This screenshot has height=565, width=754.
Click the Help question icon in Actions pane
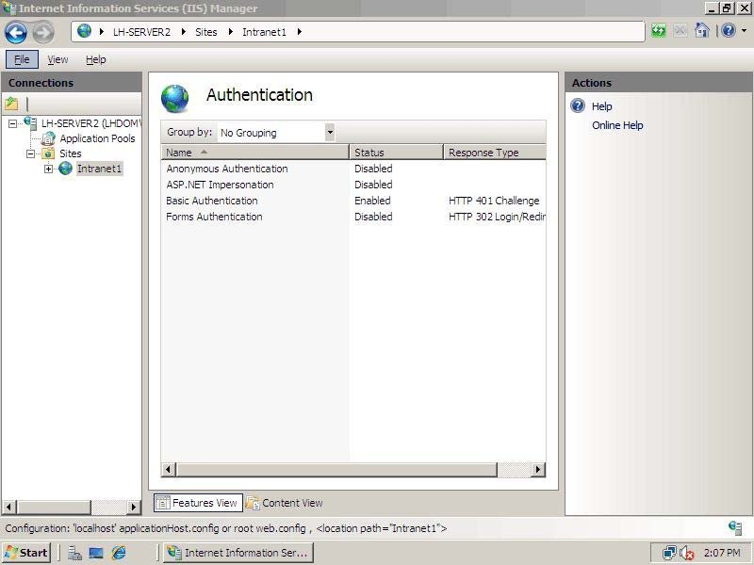tap(578, 105)
